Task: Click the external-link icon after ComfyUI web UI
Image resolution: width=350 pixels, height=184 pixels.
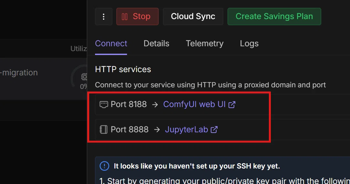Action: point(232,104)
